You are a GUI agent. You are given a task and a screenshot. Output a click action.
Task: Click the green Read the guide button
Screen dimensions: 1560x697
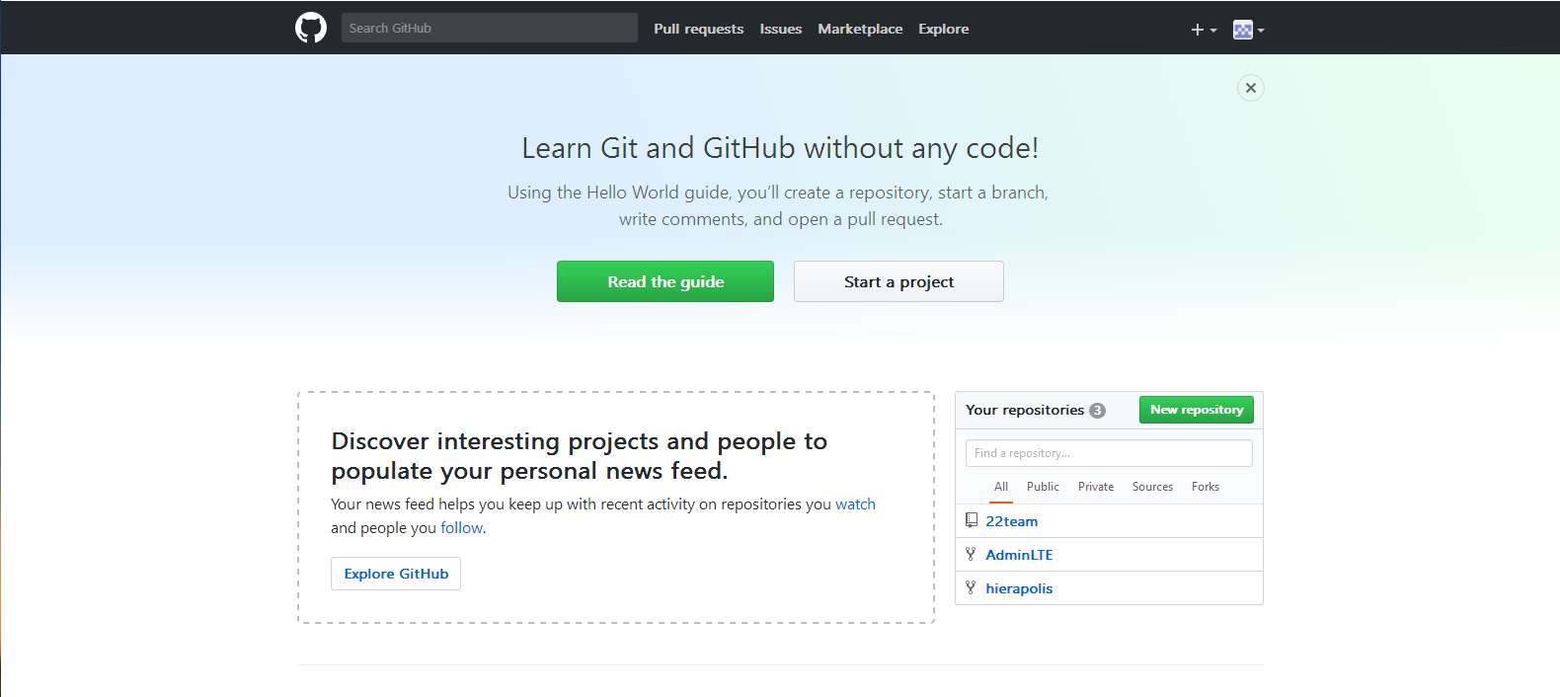coord(665,281)
